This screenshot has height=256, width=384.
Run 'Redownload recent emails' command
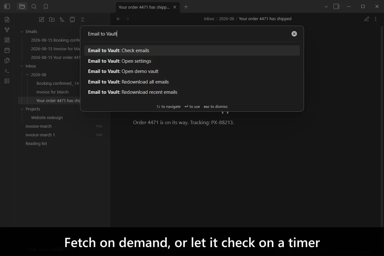tap(192, 92)
